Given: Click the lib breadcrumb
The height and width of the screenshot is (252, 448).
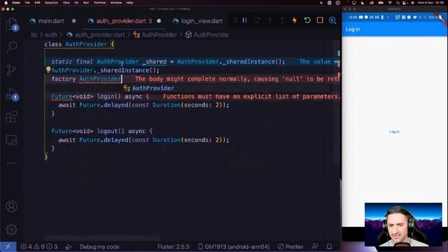Looking at the screenshot, I should 34,35.
